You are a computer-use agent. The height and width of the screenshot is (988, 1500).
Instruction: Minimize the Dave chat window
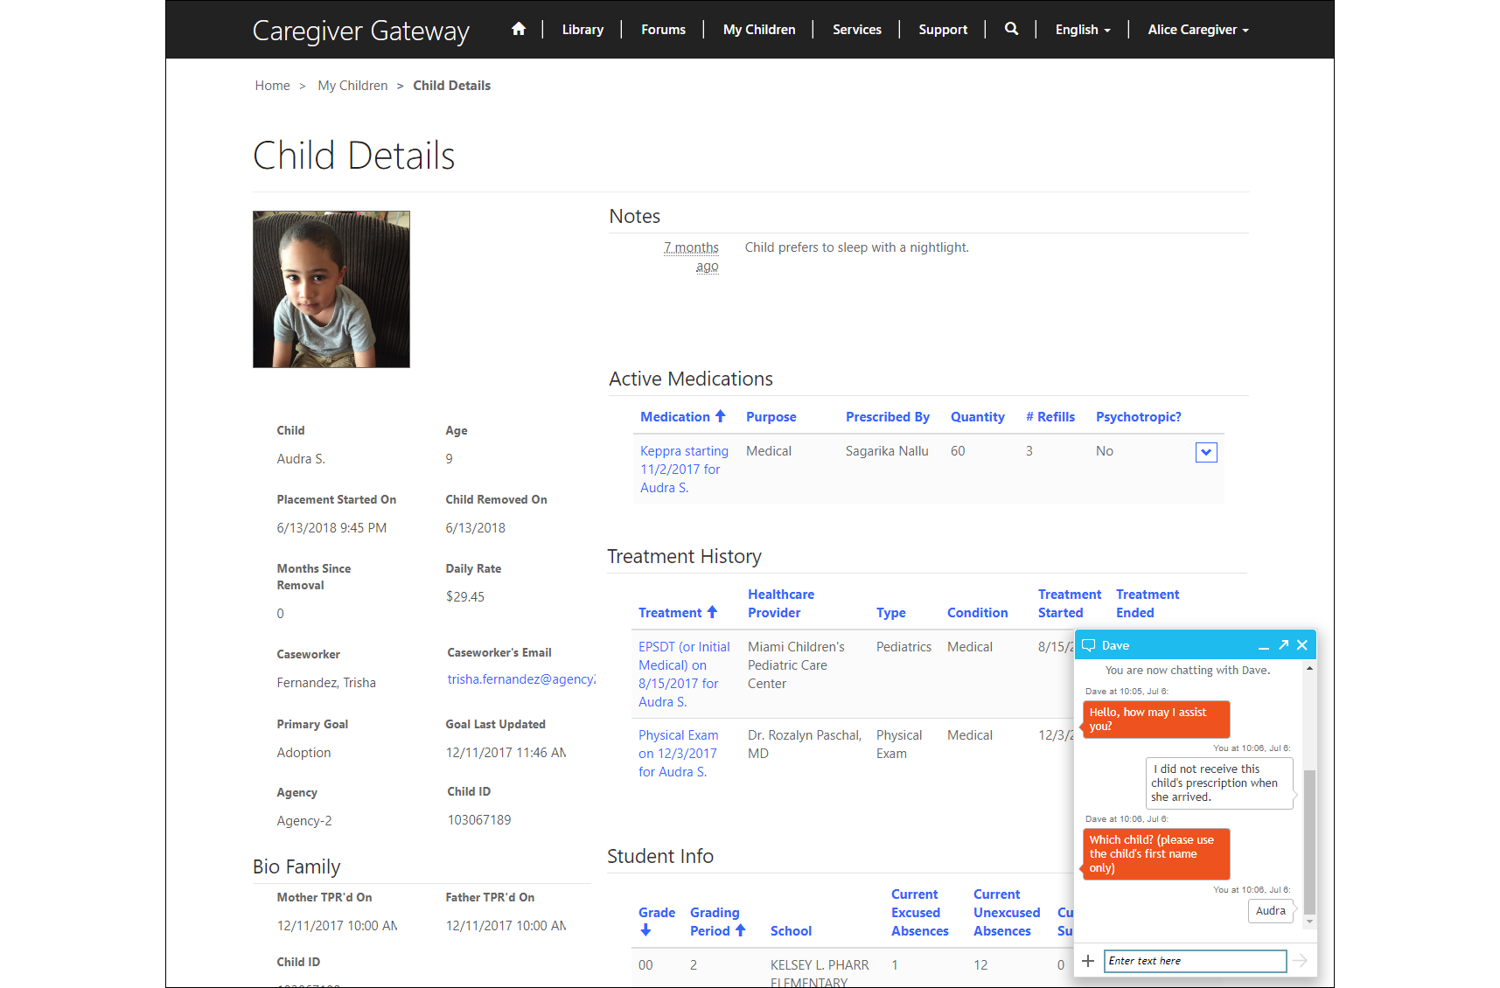coord(1263,646)
